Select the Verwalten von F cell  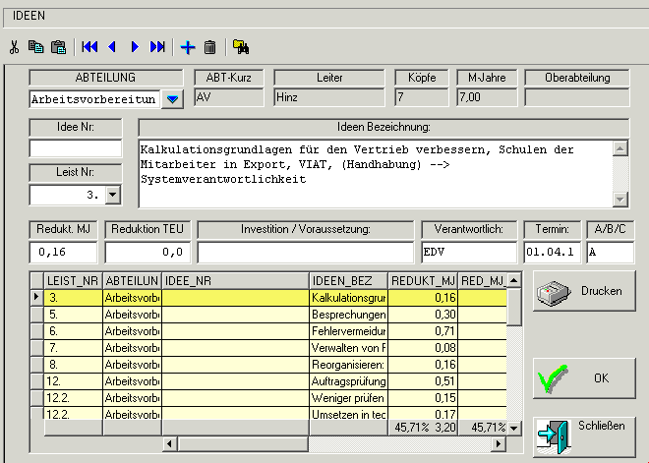tap(348, 348)
